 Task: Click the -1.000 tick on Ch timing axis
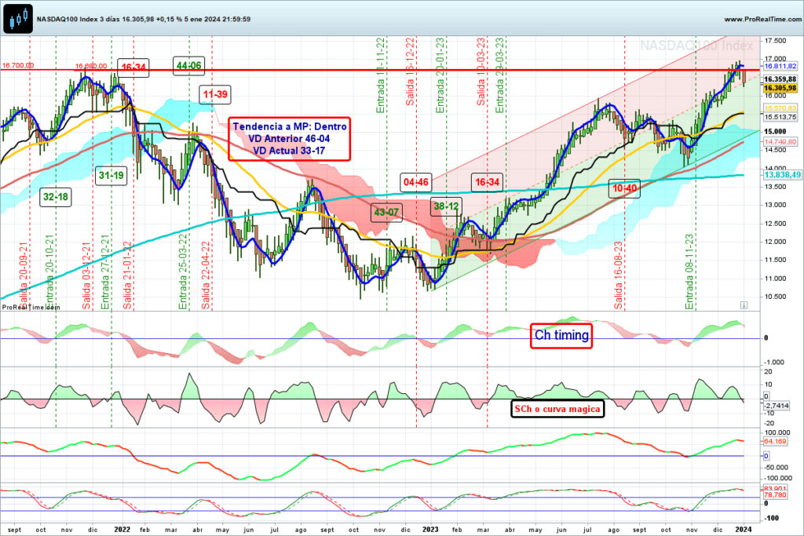pos(774,363)
